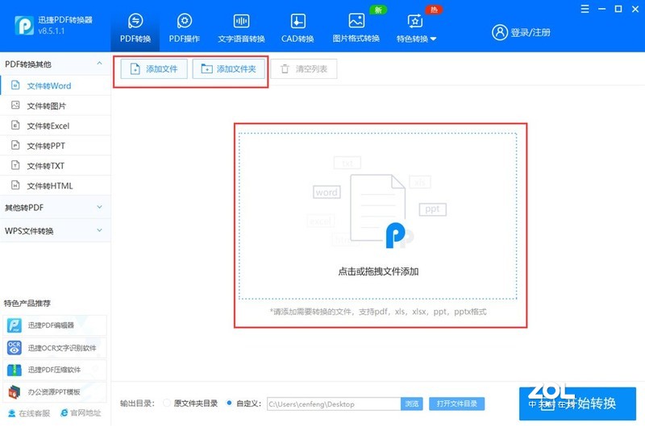Click the 打开文件目录 button

456,403
